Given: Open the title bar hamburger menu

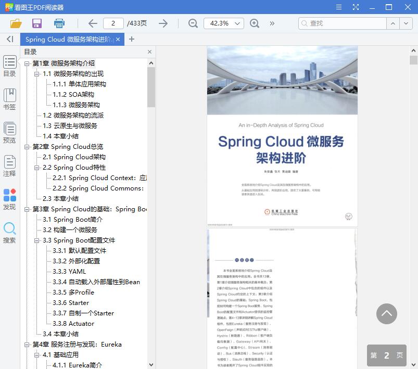Looking at the screenshot, I should (339, 7).
